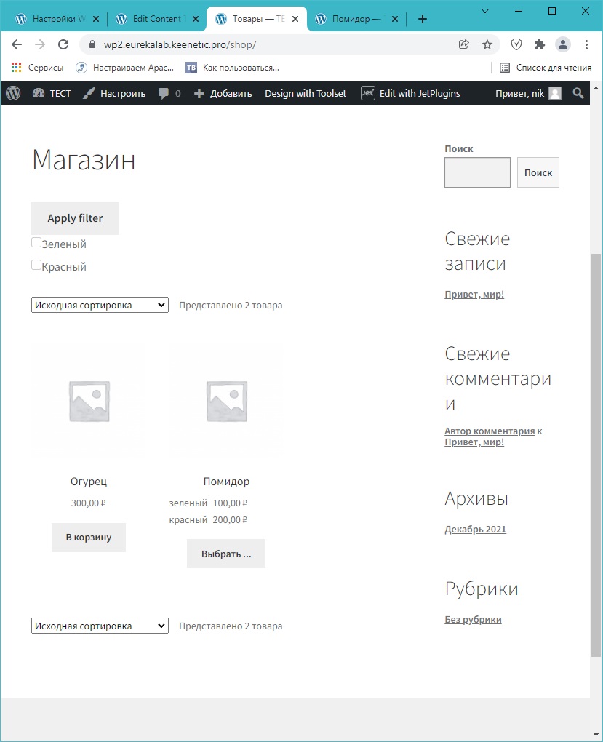Open a new browser tab

[423, 19]
